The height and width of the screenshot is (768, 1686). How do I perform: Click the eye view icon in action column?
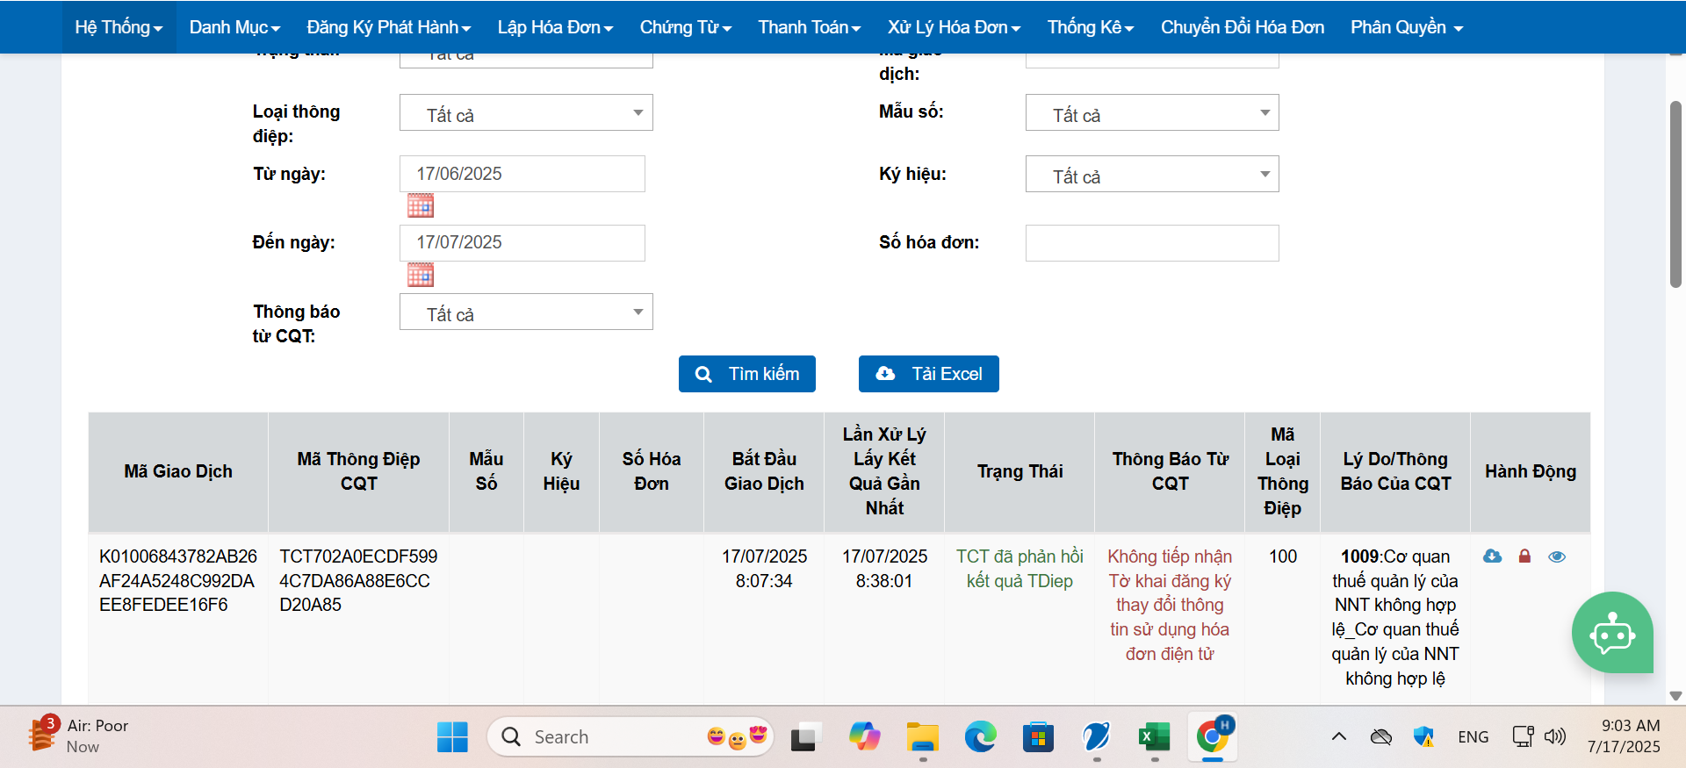[x=1557, y=556]
